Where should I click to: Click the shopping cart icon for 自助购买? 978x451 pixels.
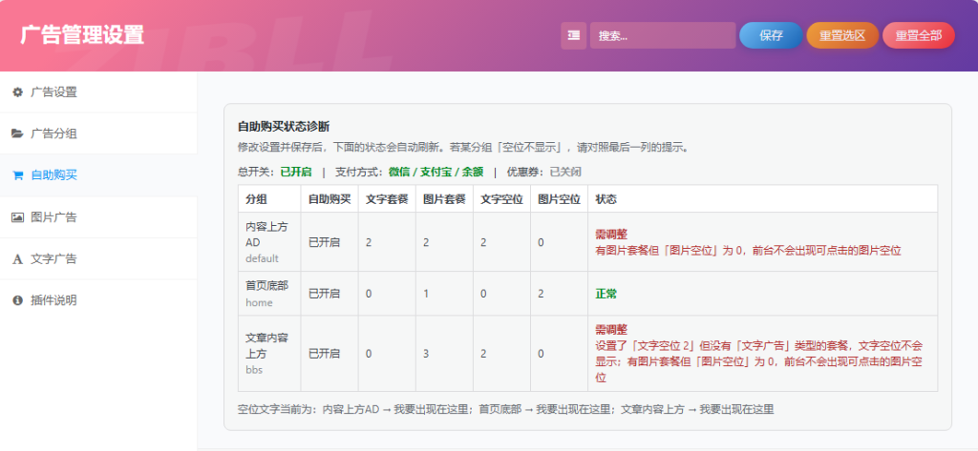pos(17,175)
